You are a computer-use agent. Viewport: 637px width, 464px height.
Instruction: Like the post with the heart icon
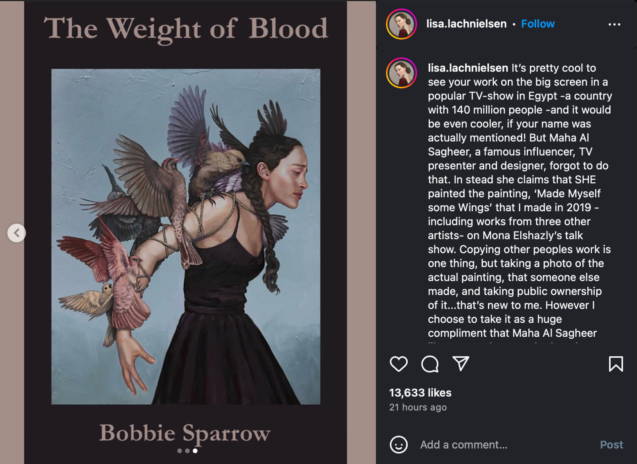tap(399, 364)
